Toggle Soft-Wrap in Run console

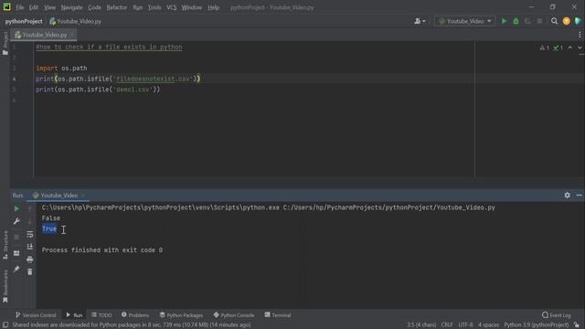pos(30,234)
